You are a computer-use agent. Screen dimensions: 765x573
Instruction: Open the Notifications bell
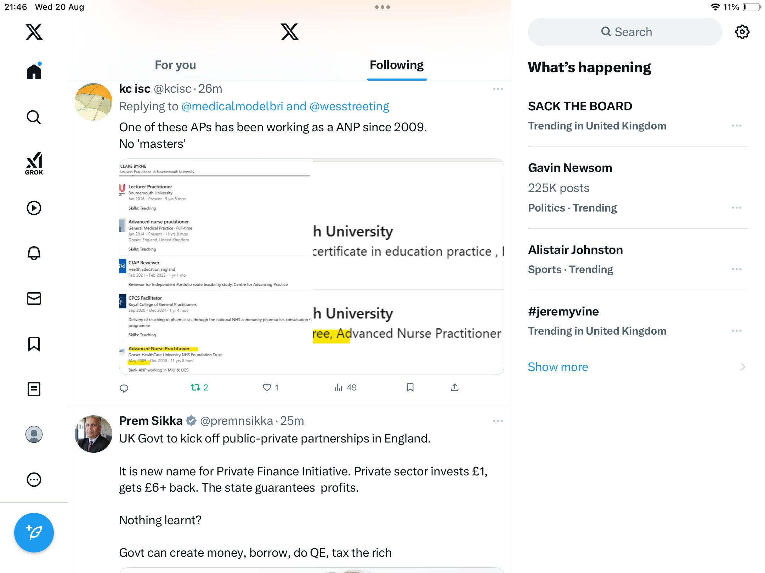pyautogui.click(x=34, y=253)
